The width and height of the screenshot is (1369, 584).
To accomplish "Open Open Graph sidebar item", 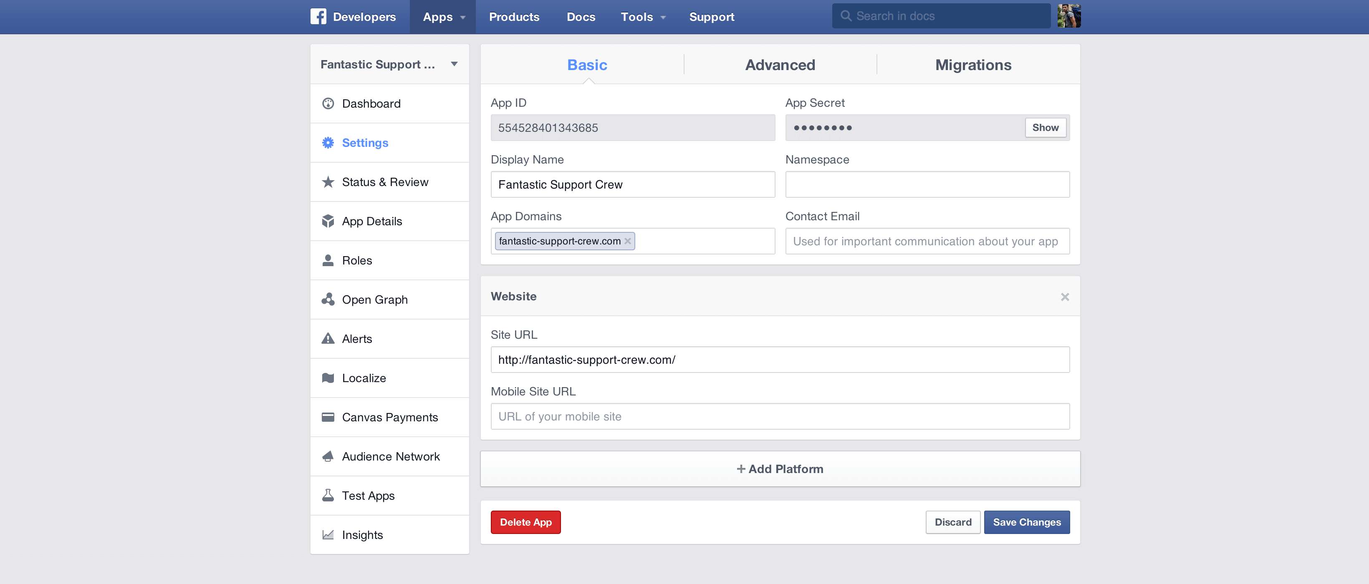I will 389,300.
